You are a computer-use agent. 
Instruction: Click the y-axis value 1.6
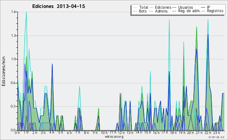[x=13, y=12]
